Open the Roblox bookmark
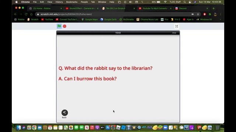The image size is (236, 132). (19, 19)
